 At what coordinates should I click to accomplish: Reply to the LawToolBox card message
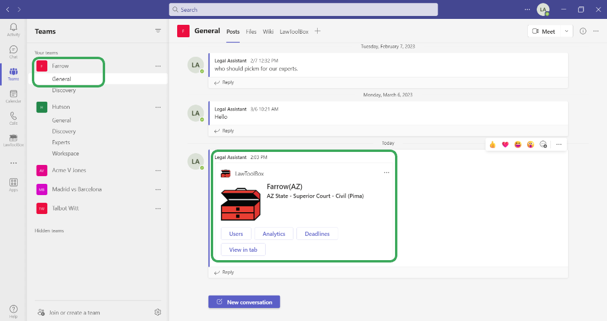click(224, 272)
